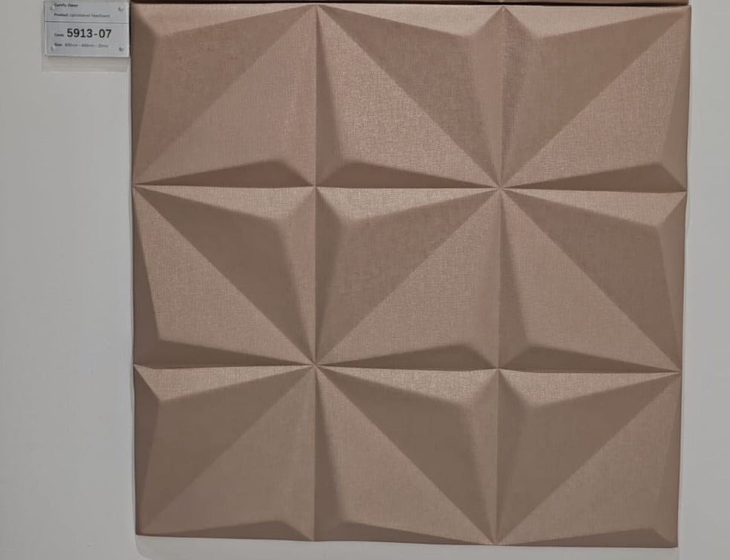Select the bottom-center pyramid tile of the panel

click(x=407, y=454)
